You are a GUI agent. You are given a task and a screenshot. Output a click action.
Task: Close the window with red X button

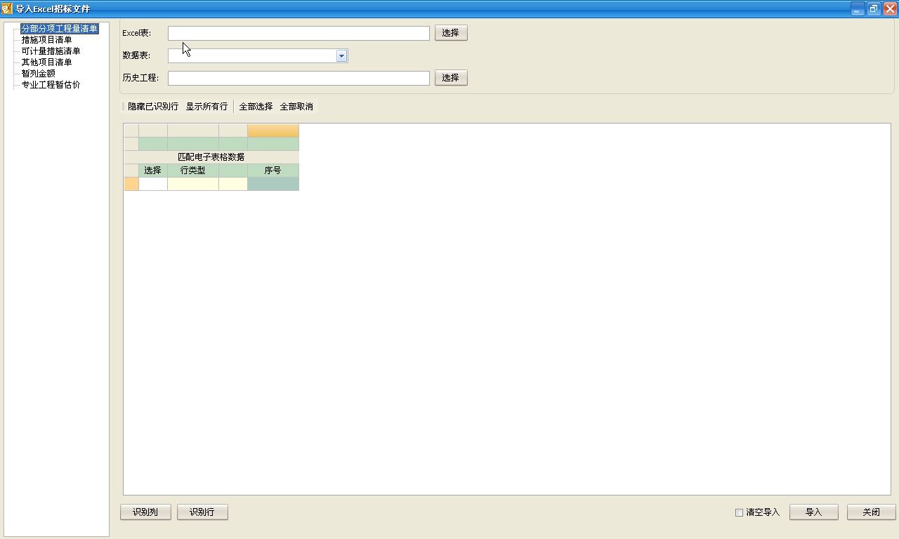[890, 9]
